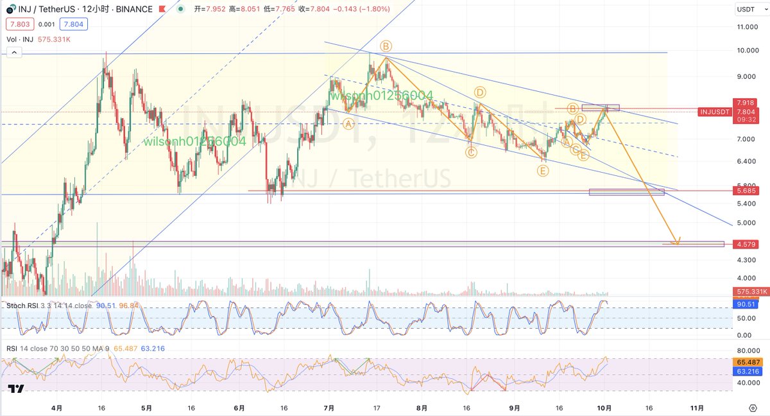
Task: Click the 80.000 RSI scale value
Action: coord(748,351)
